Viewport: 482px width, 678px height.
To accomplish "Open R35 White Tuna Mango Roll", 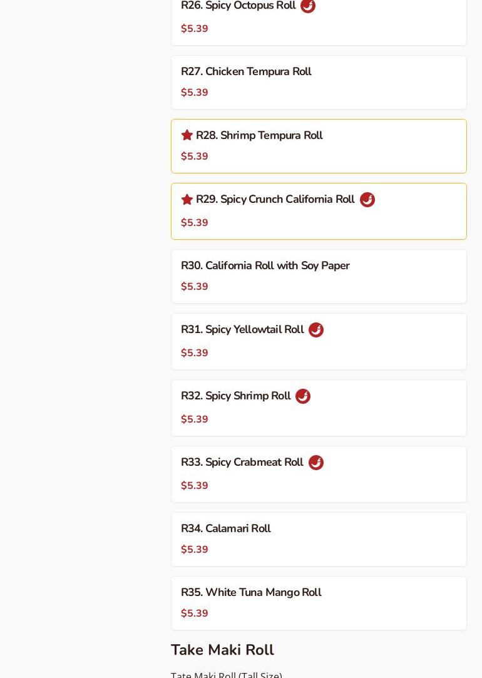I will click(x=251, y=593).
